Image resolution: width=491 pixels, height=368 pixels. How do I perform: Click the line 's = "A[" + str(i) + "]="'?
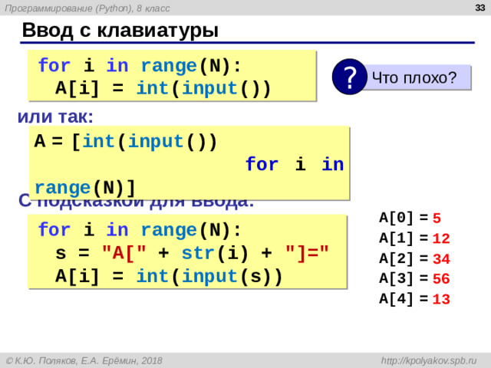click(193, 252)
